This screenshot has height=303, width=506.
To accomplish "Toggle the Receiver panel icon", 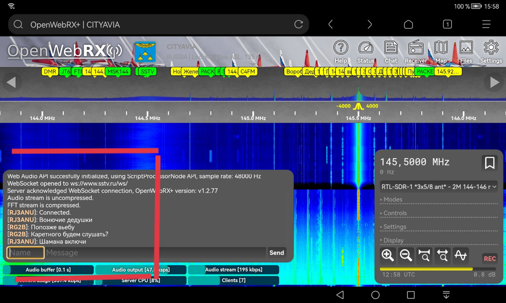I will tap(416, 52).
